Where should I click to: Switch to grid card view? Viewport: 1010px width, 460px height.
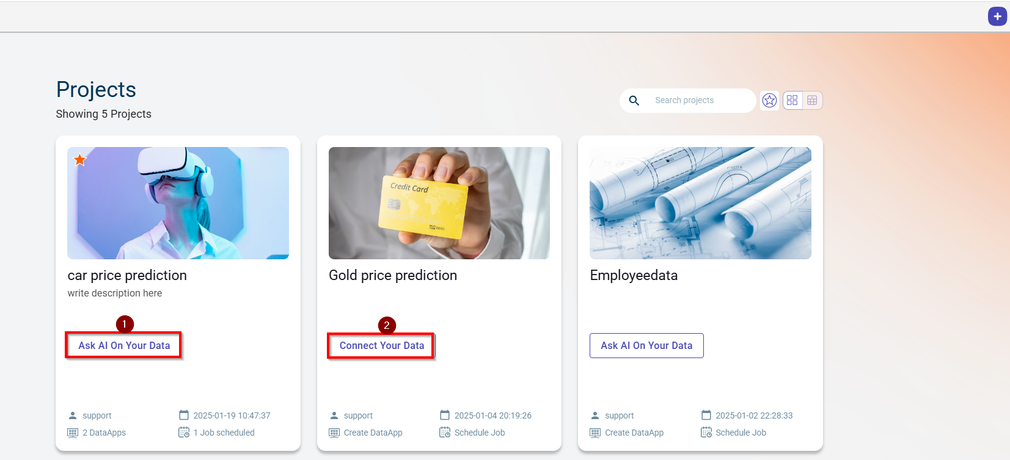pyautogui.click(x=792, y=100)
